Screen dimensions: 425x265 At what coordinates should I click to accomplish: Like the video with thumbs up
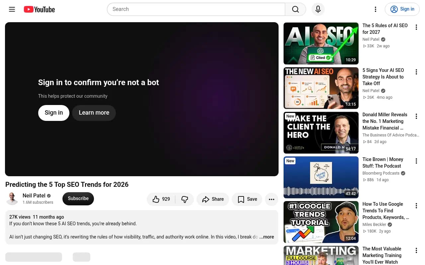tap(161, 199)
